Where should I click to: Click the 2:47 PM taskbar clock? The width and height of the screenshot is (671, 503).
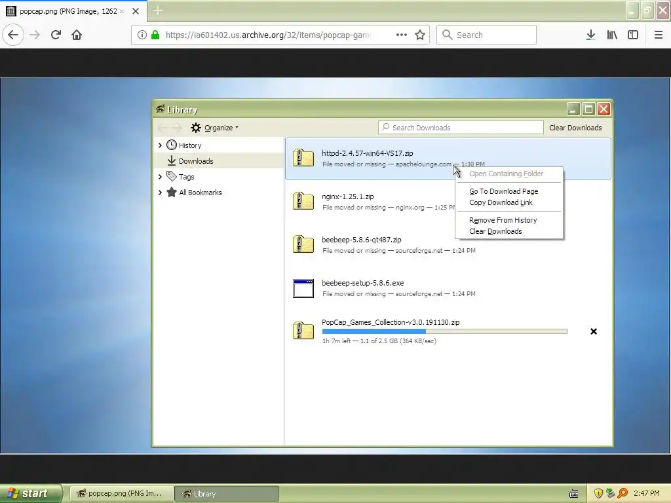tap(647, 493)
